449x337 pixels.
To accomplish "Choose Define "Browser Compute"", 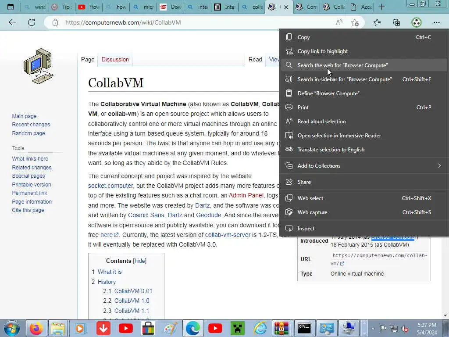I will [x=363, y=93].
